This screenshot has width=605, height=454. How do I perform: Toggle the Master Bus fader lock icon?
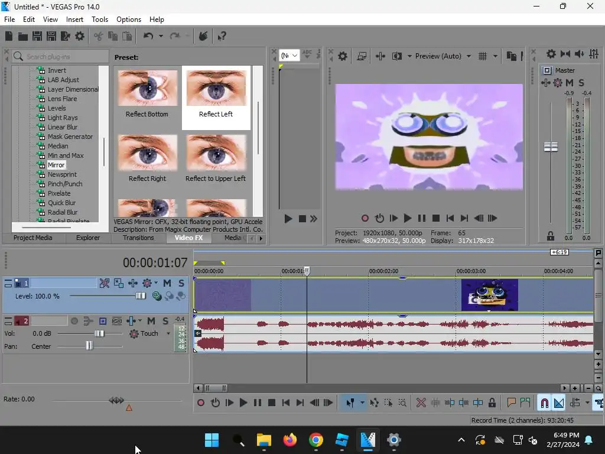pos(551,236)
